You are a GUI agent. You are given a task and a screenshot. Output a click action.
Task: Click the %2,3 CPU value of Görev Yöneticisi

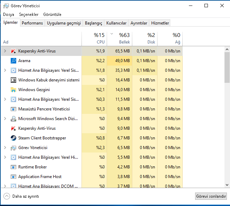pos(100,148)
